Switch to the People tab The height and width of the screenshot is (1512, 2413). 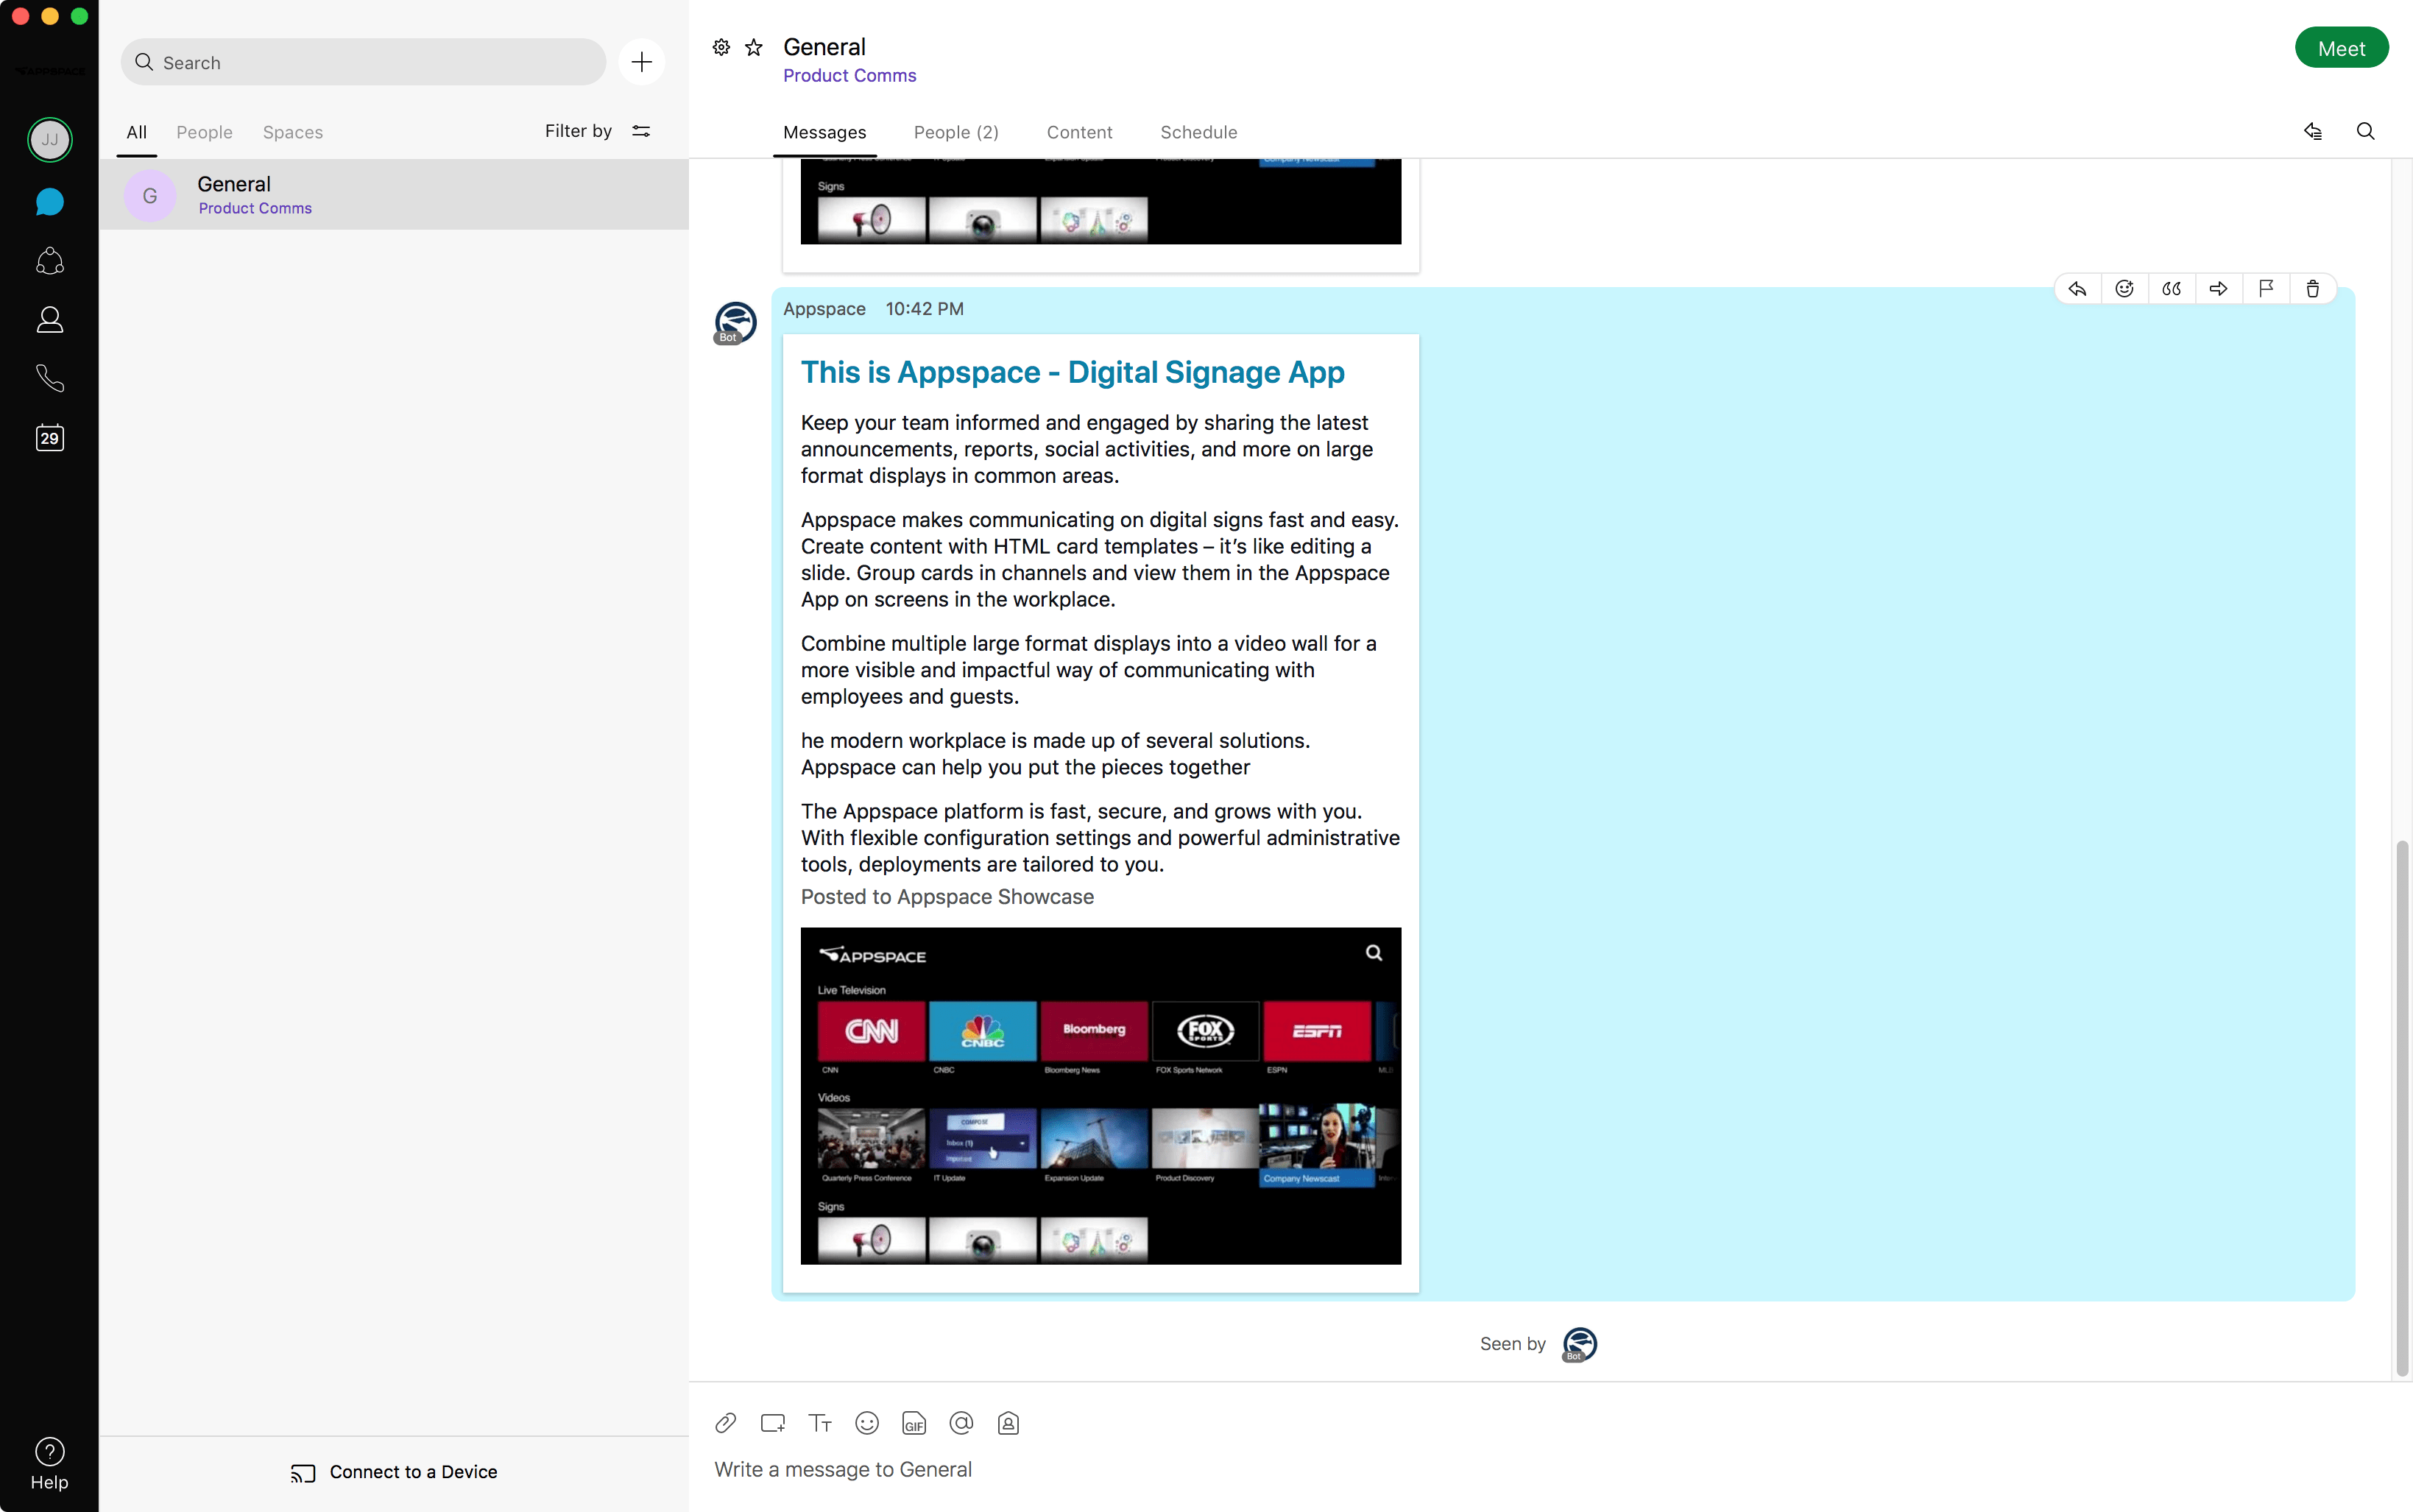955,132
